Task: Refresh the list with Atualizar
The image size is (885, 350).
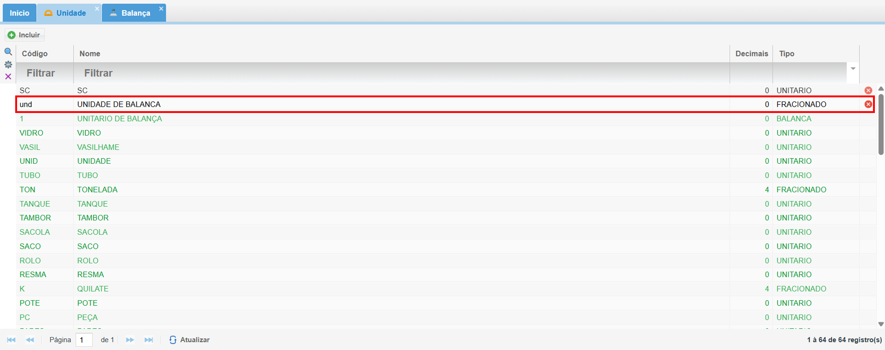Action: [190, 340]
